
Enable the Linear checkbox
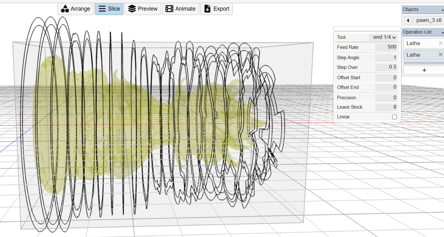tap(394, 117)
